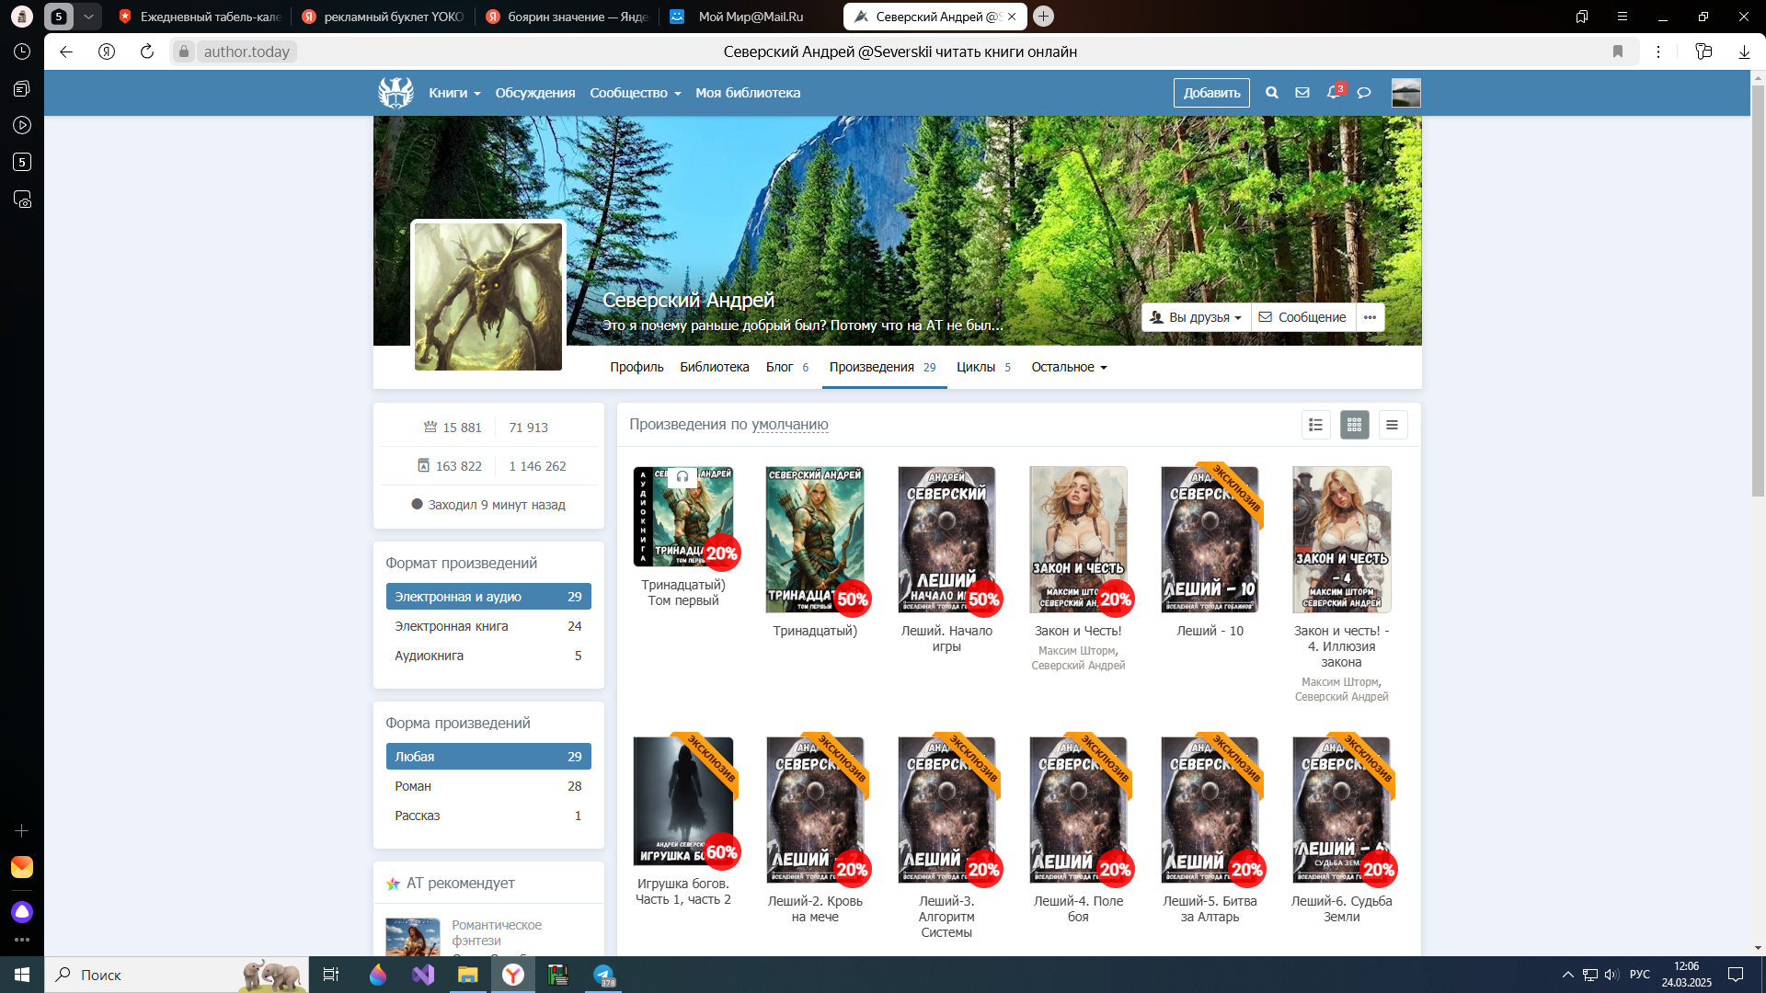
Task: Click the chat bubble comments icon
Action: (x=1364, y=93)
